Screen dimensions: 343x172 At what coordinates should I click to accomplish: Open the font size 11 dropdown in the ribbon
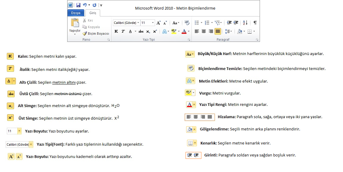(153, 23)
